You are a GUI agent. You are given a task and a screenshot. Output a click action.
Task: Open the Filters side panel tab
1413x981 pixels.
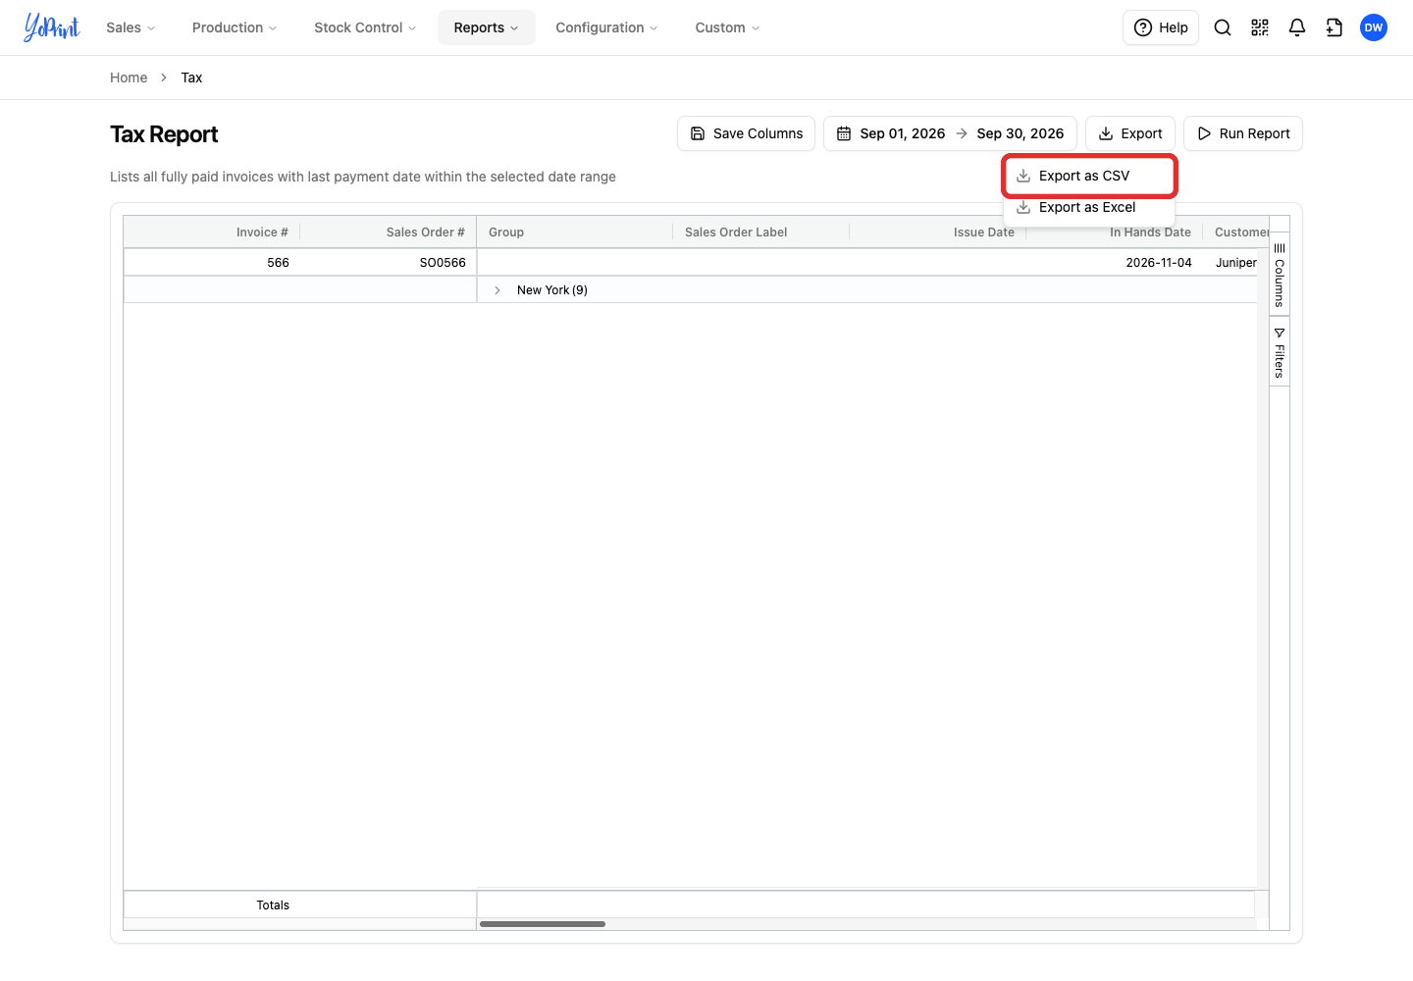(x=1280, y=352)
